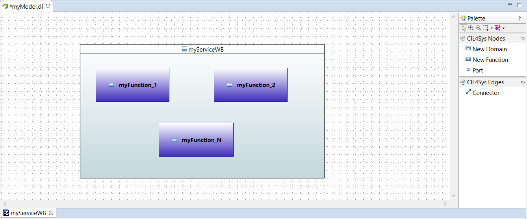Open dropdown beside the red palette tool
Image resolution: width=527 pixels, height=219 pixels.
(x=503, y=28)
